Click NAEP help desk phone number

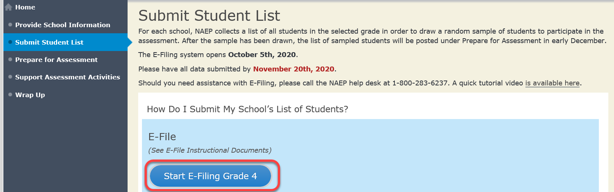(x=420, y=83)
